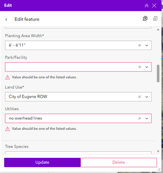Click the Tree Species input field
Screen dimensions: 163x173
click(x=78, y=153)
